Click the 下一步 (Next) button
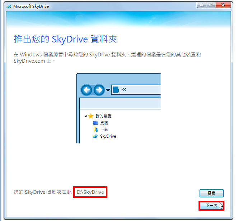 click(211, 206)
